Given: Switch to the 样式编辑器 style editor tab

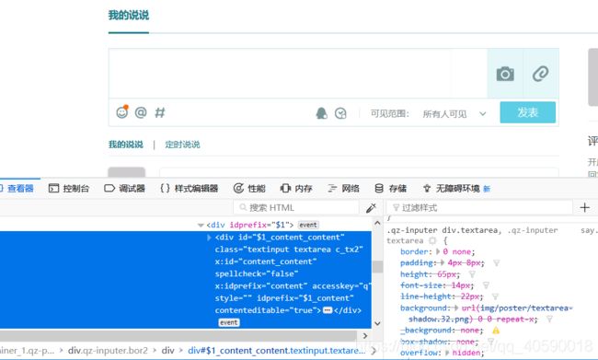Looking at the screenshot, I should point(190,188).
